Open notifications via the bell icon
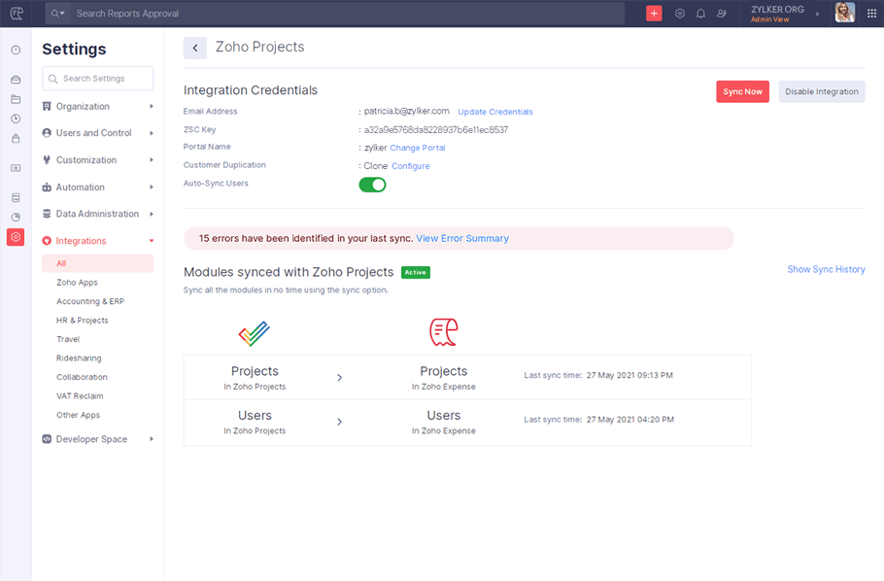 701,13
